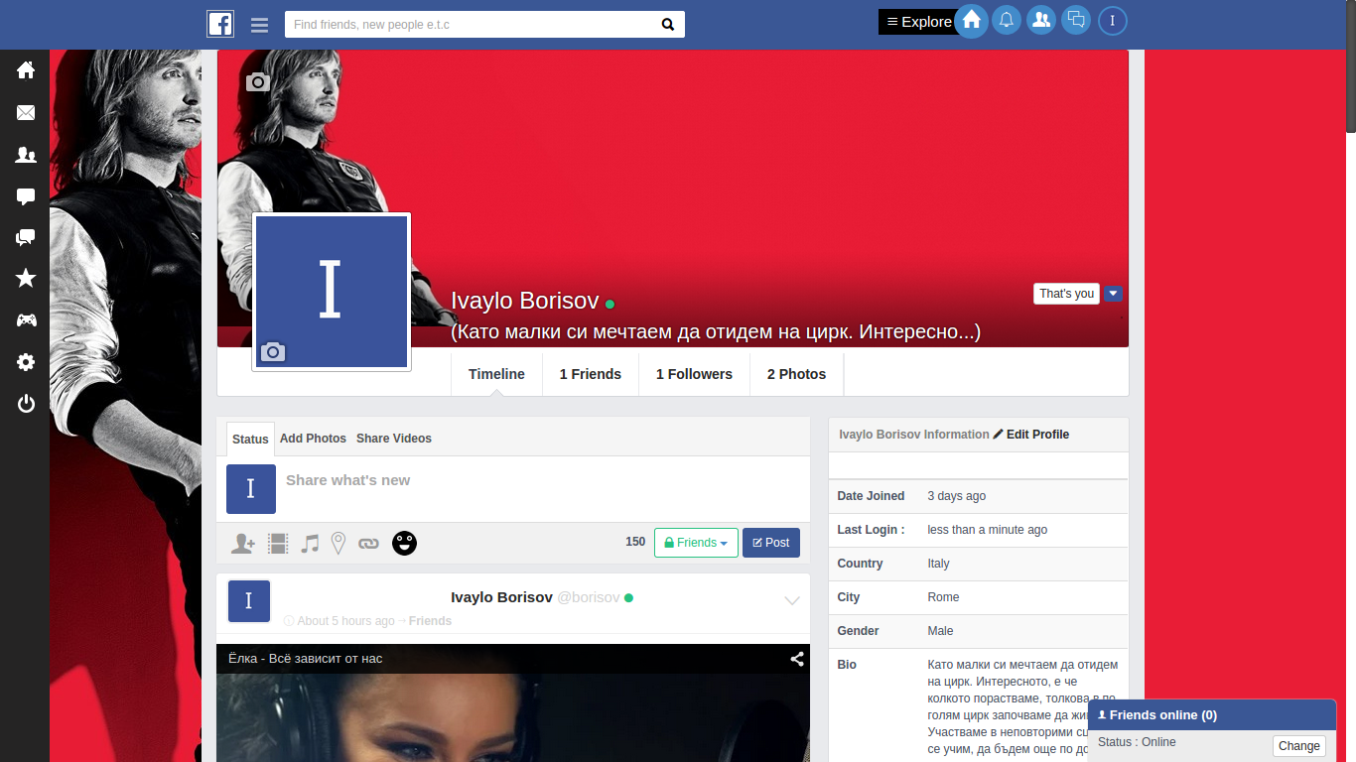Open notifications bell in top bar
Image resolution: width=1356 pixels, height=762 pixels.
pyautogui.click(x=1007, y=20)
